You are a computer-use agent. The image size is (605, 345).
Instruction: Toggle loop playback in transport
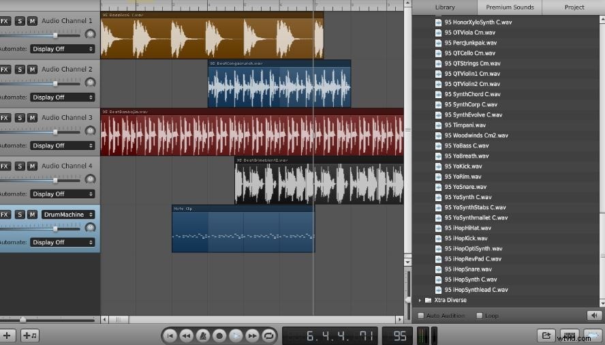pyautogui.click(x=268, y=335)
